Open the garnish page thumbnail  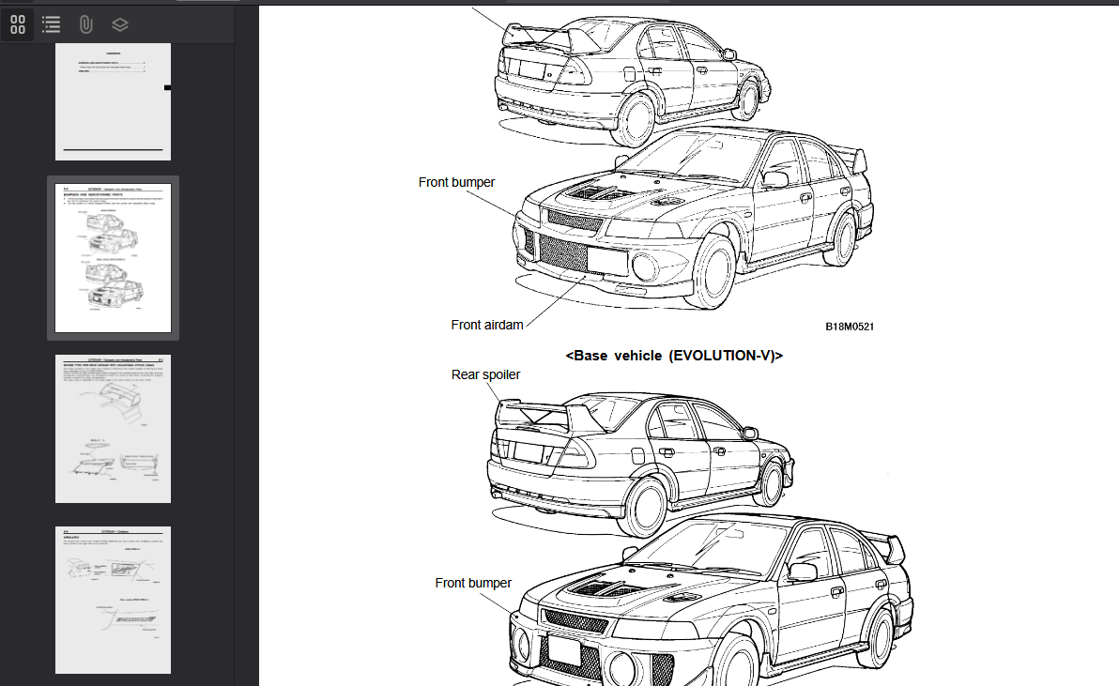point(113,600)
